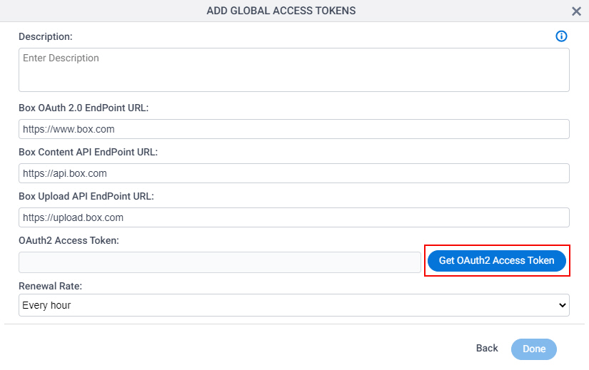Screen dimensions: 589x370
Task: Open the information help icon
Action: (x=561, y=36)
